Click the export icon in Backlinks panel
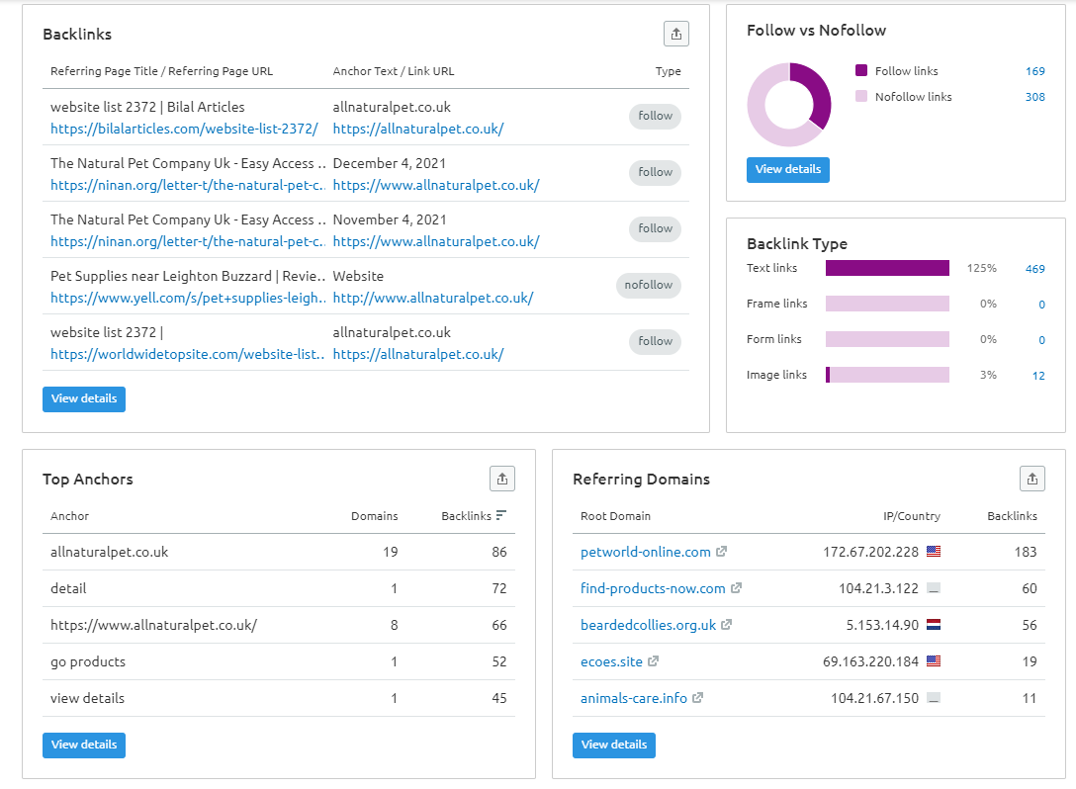This screenshot has height=789, width=1076. click(675, 34)
